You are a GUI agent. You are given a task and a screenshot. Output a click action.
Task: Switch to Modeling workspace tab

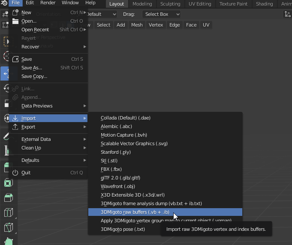point(142,4)
